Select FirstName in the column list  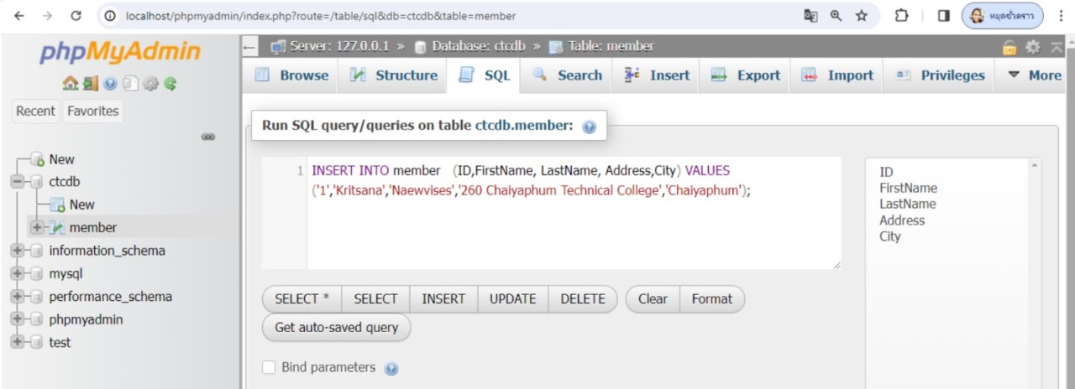908,188
